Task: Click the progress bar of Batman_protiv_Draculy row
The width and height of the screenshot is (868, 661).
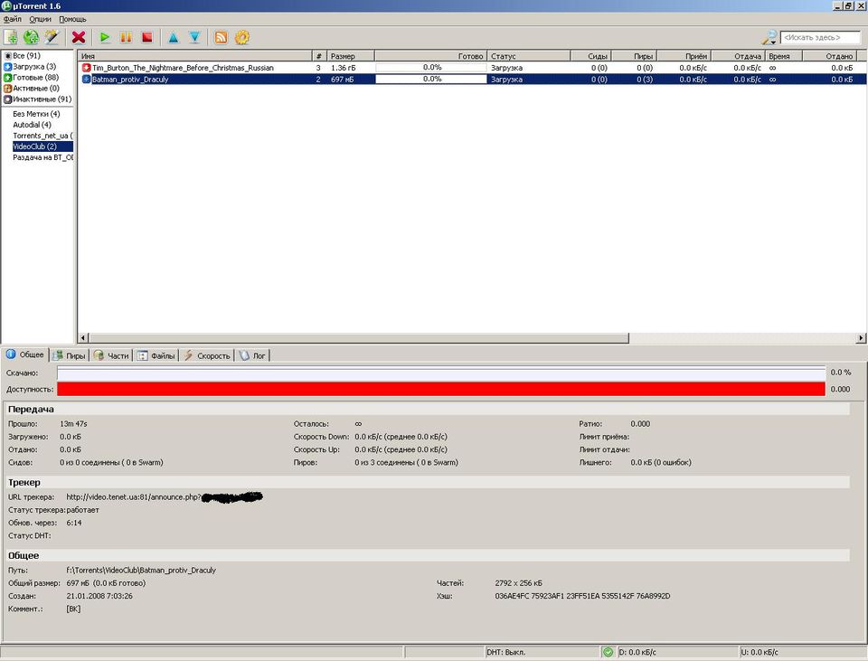Action: pyautogui.click(x=431, y=80)
